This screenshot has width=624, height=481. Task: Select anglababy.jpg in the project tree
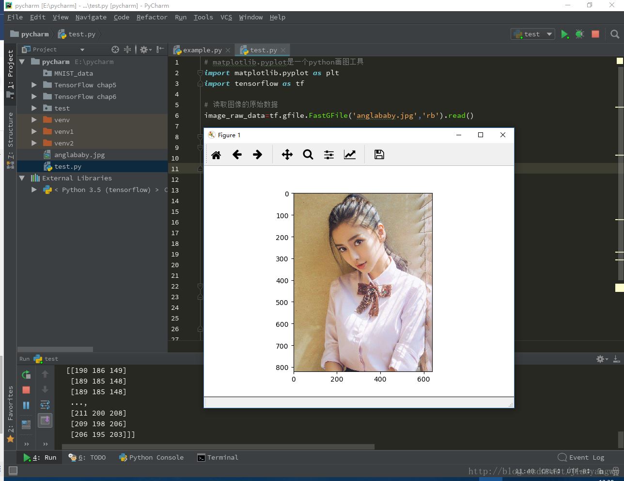[79, 155]
